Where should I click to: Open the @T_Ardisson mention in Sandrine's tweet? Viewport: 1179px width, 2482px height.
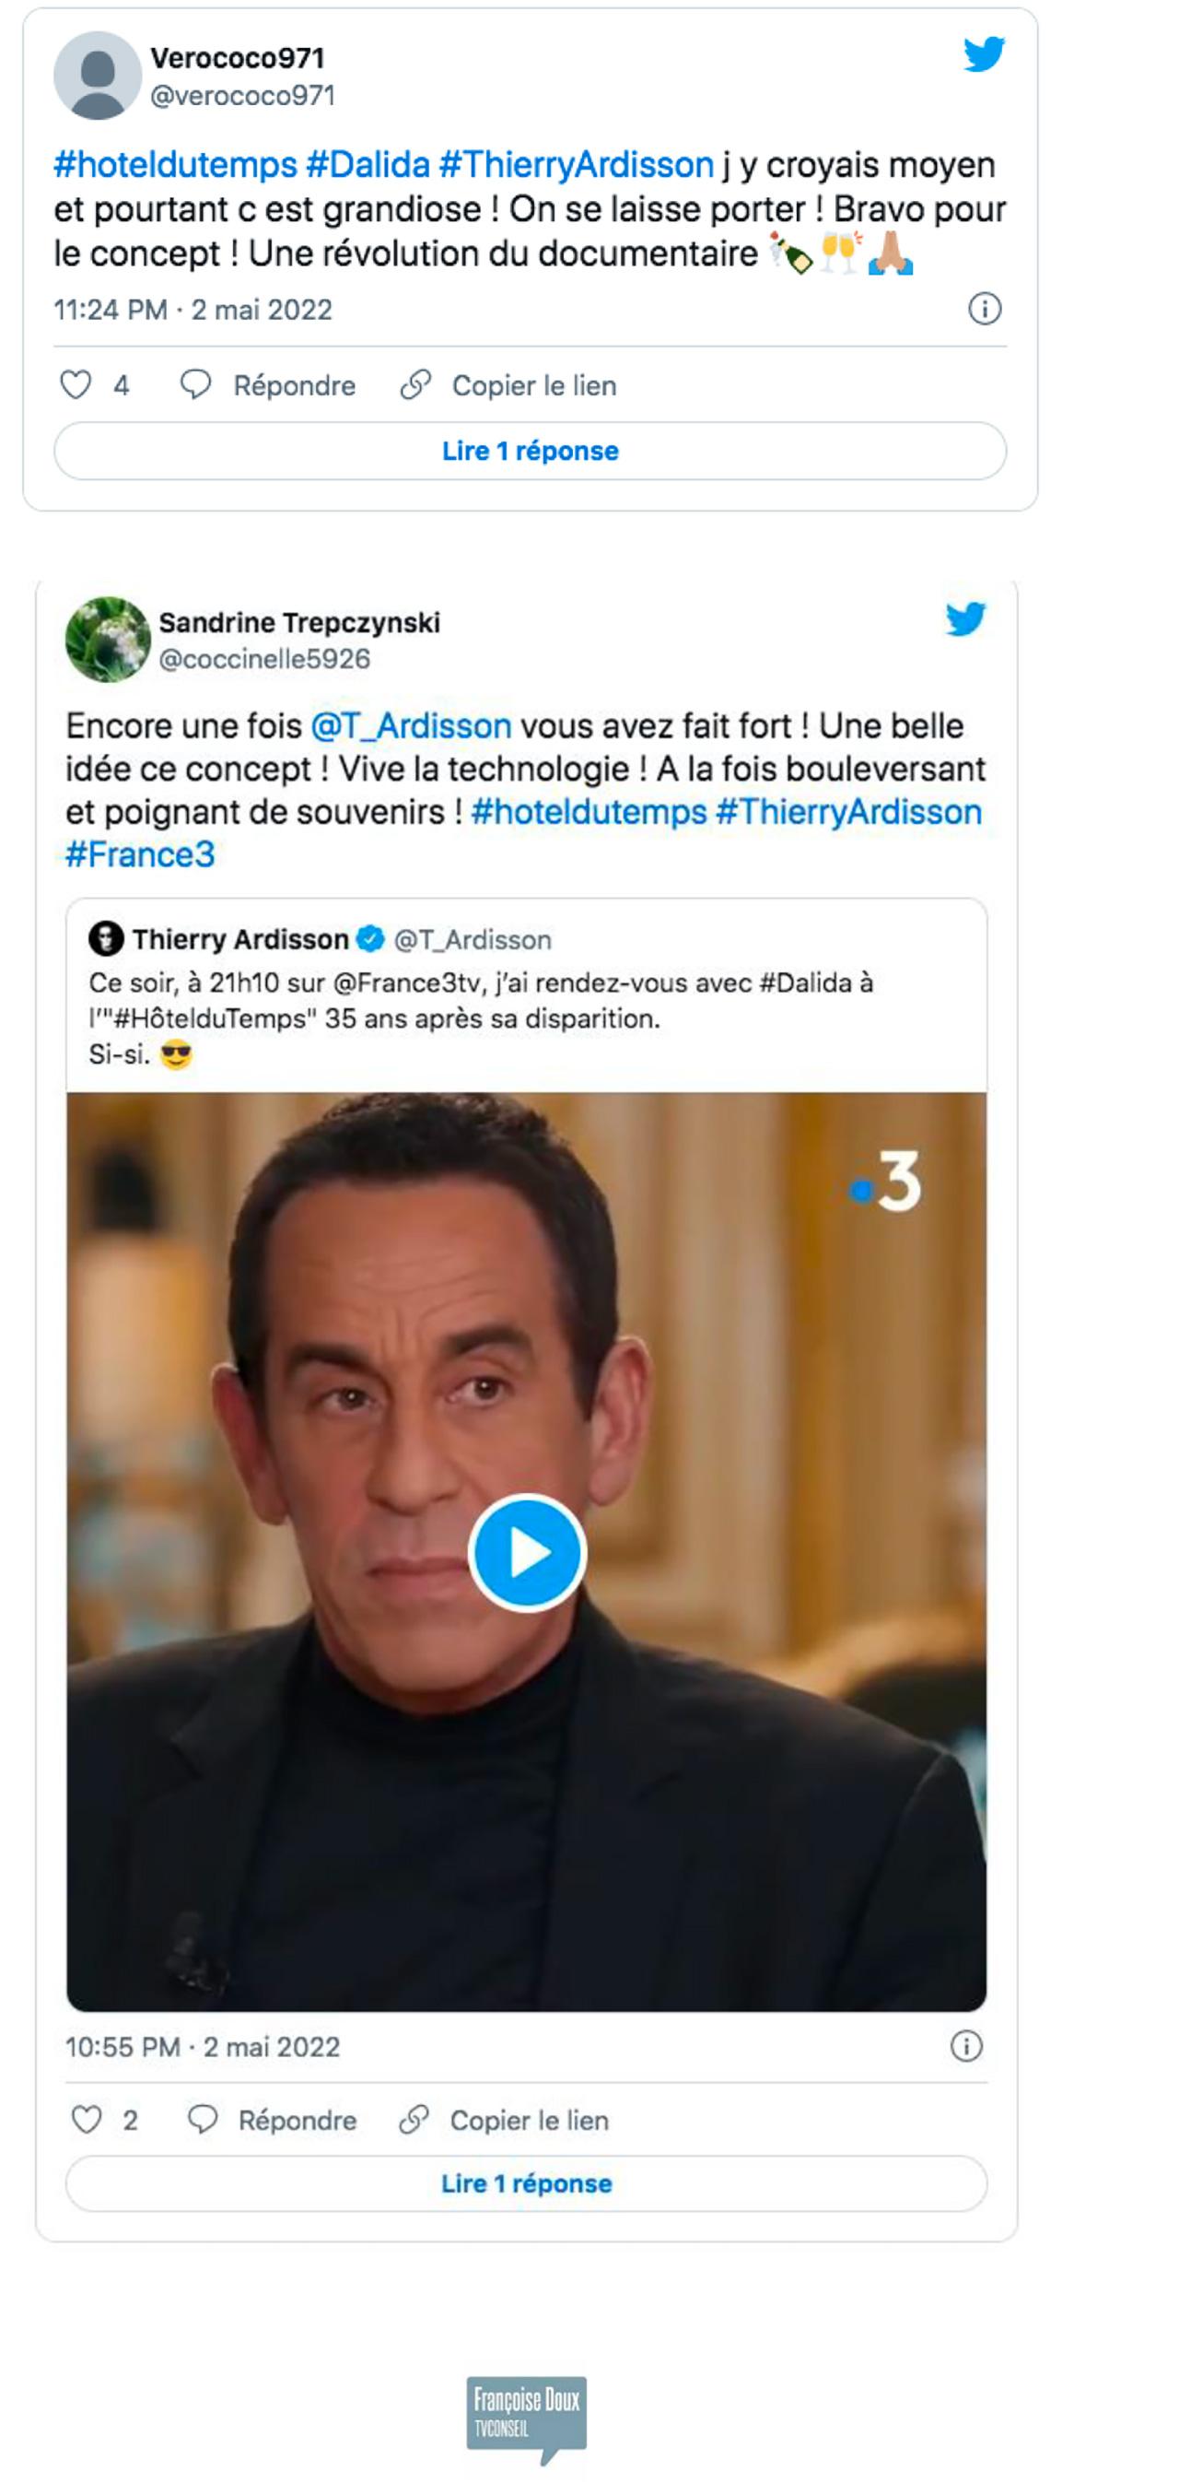pos(410,725)
